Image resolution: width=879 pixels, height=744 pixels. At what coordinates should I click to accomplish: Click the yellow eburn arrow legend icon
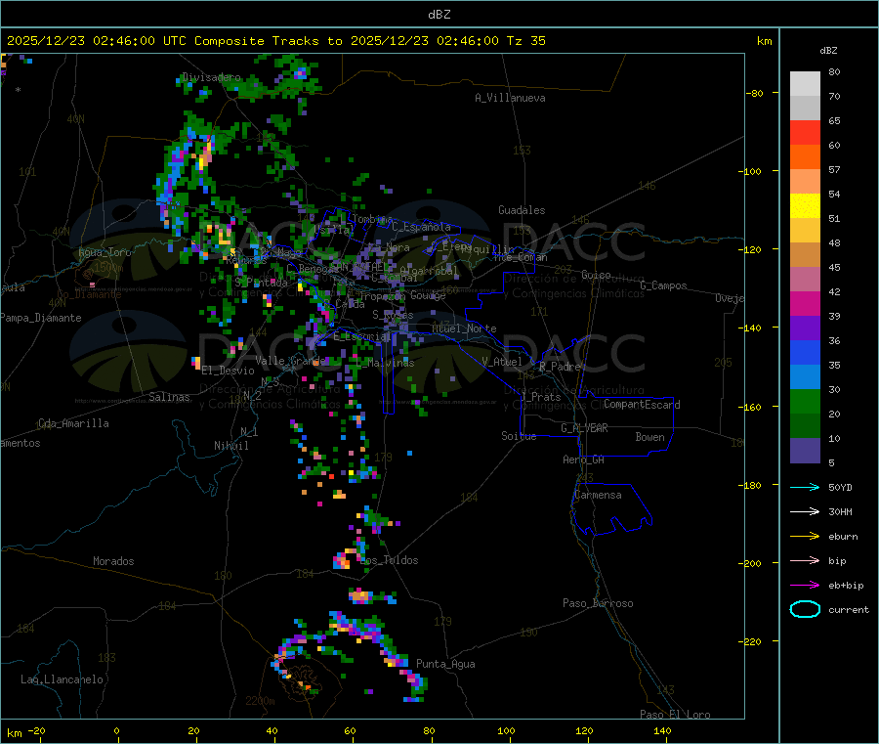tap(805, 536)
